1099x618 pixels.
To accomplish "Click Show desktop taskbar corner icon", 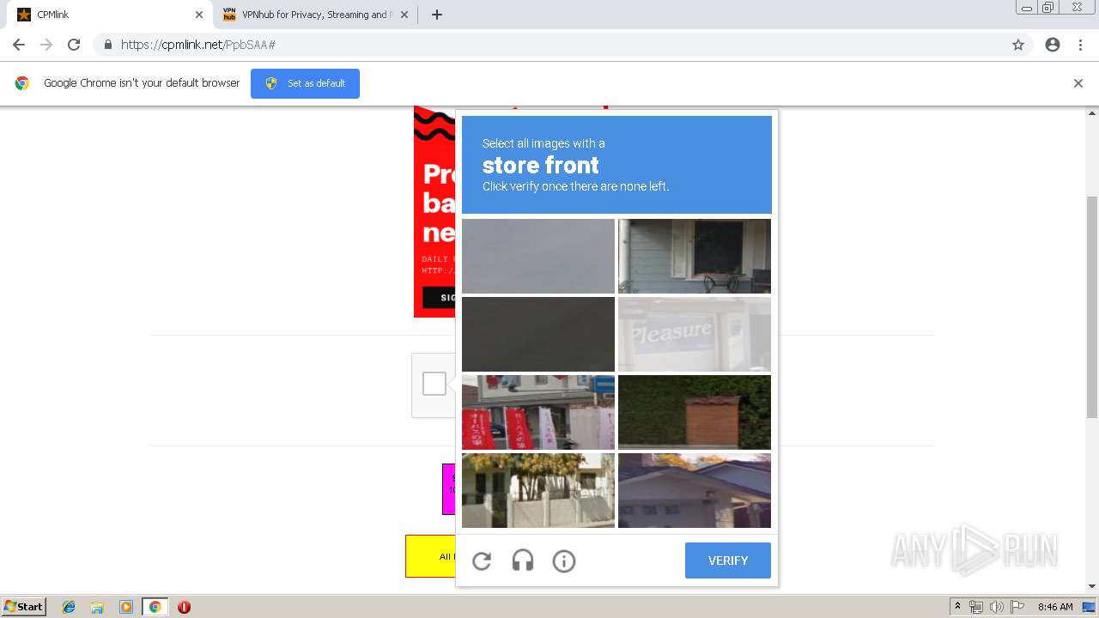I will pos(1090,607).
